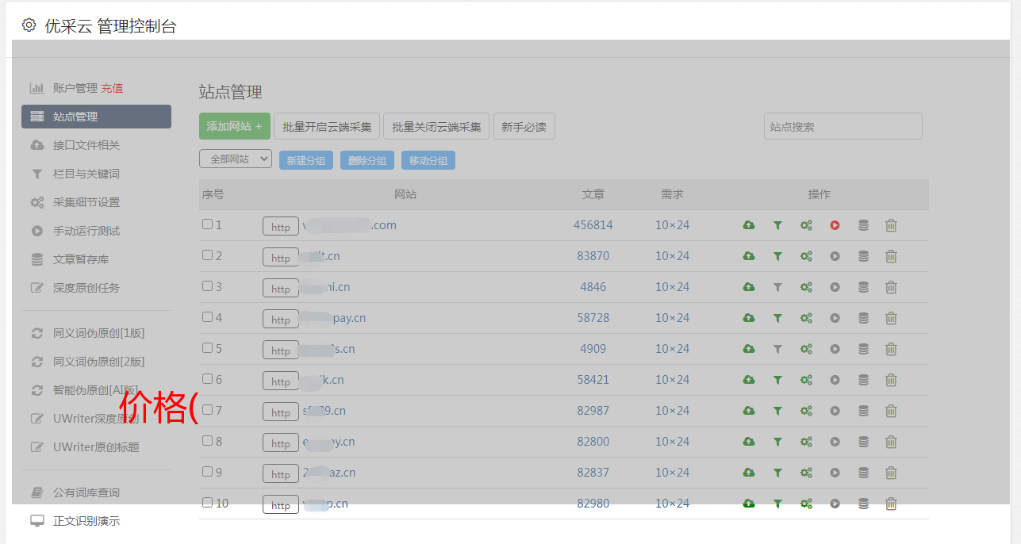This screenshot has width=1021, height=544.
Task: Click the green filter icon in row 2
Action: click(777, 256)
